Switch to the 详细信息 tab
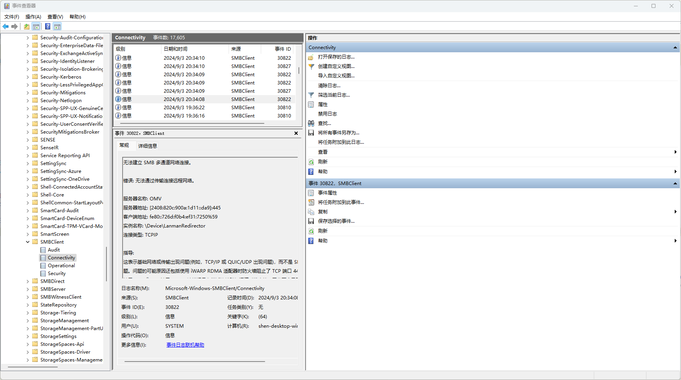Viewport: 681px width, 380px height. (148, 146)
